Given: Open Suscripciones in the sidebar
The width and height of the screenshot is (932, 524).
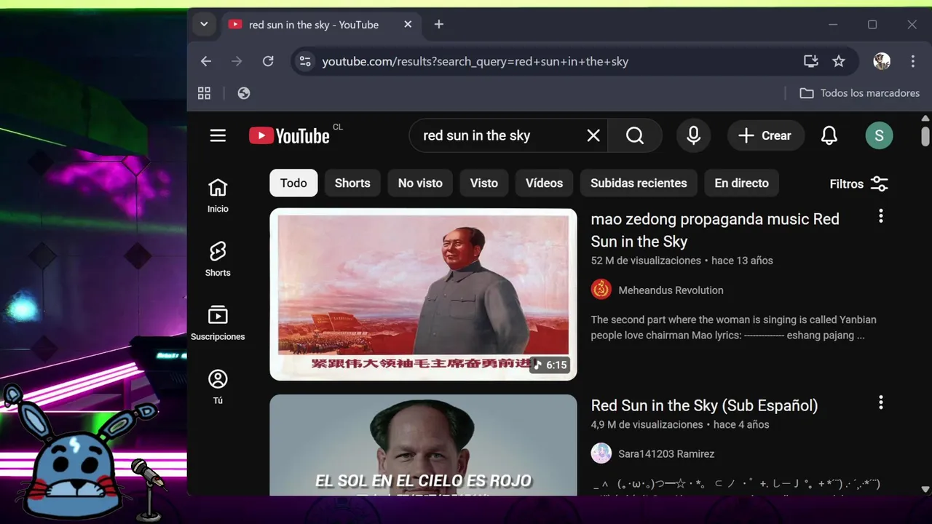Looking at the screenshot, I should click(x=218, y=323).
